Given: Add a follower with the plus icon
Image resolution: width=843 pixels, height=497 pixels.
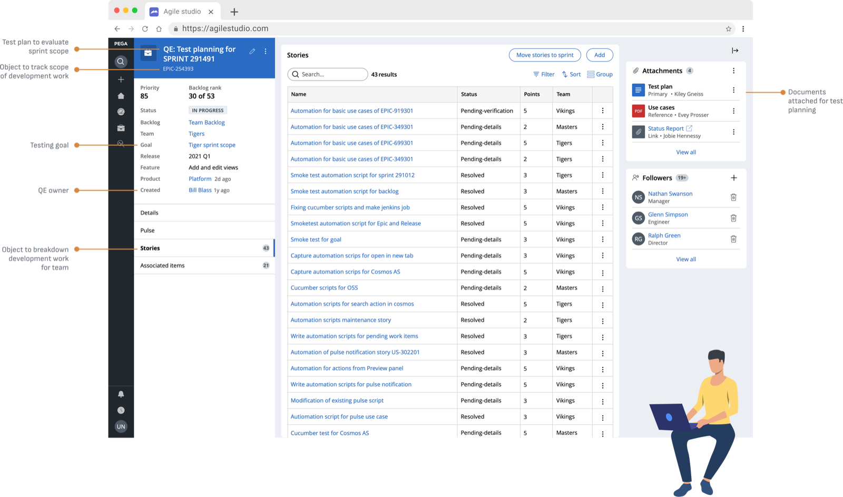Looking at the screenshot, I should click(733, 178).
